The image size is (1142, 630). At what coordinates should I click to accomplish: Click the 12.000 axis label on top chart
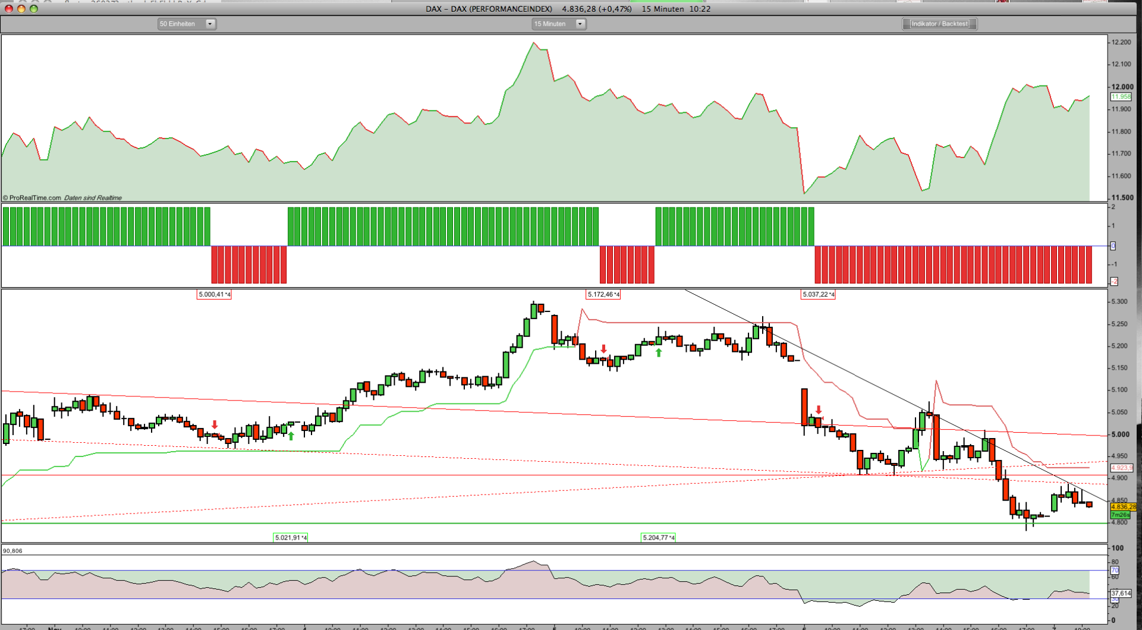(1122, 87)
